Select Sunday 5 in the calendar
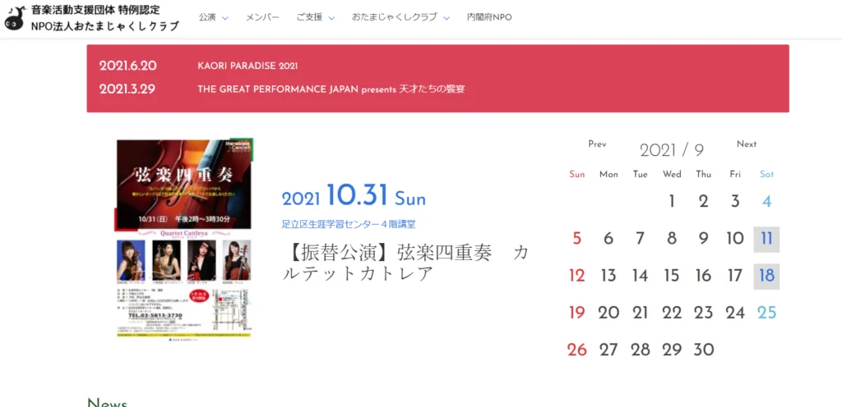 tap(576, 239)
